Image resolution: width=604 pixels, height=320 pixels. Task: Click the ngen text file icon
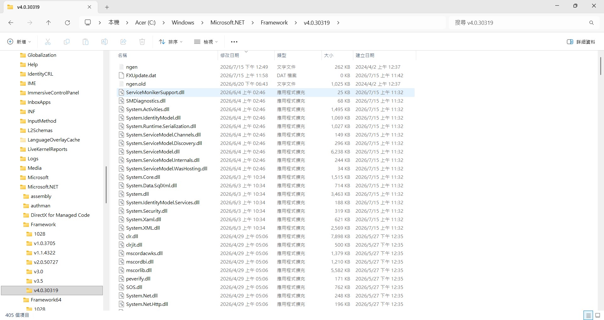click(121, 67)
